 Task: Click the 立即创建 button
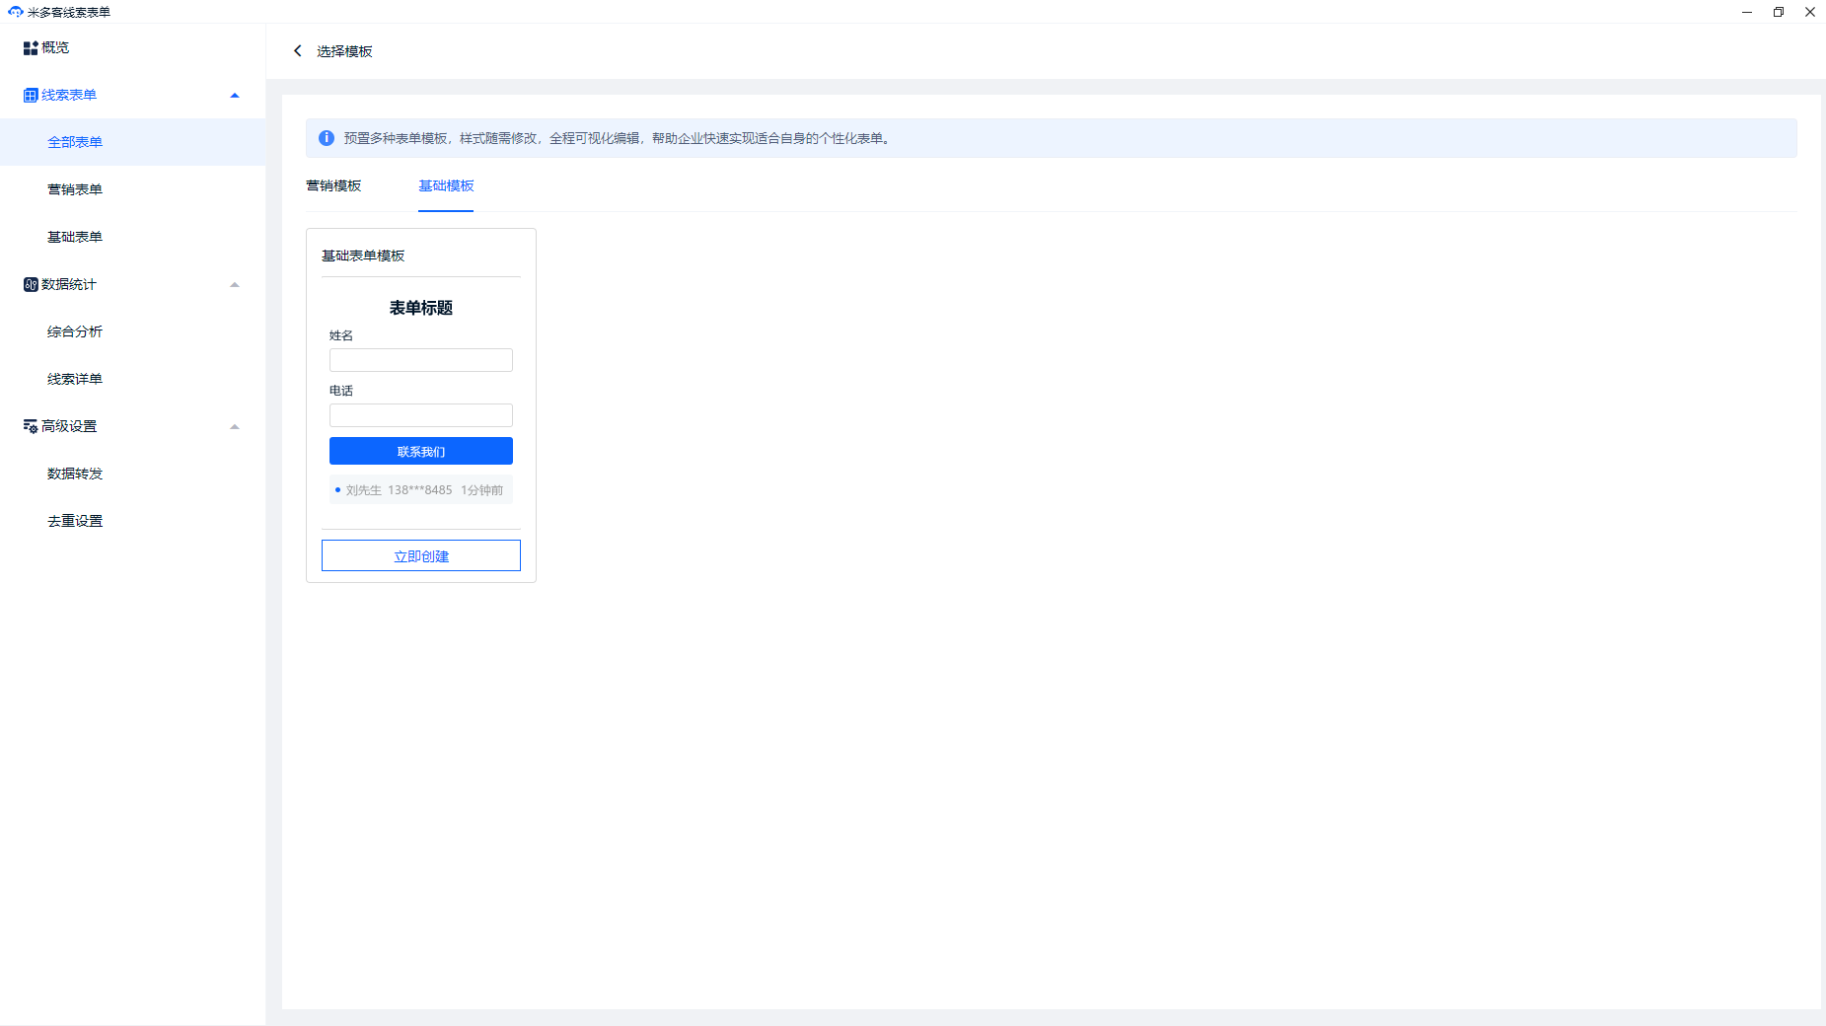click(x=421, y=555)
